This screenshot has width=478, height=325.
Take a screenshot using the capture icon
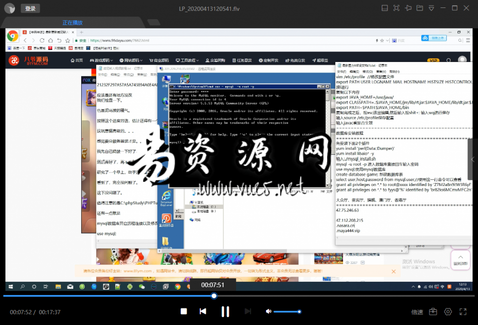pos(396,8)
